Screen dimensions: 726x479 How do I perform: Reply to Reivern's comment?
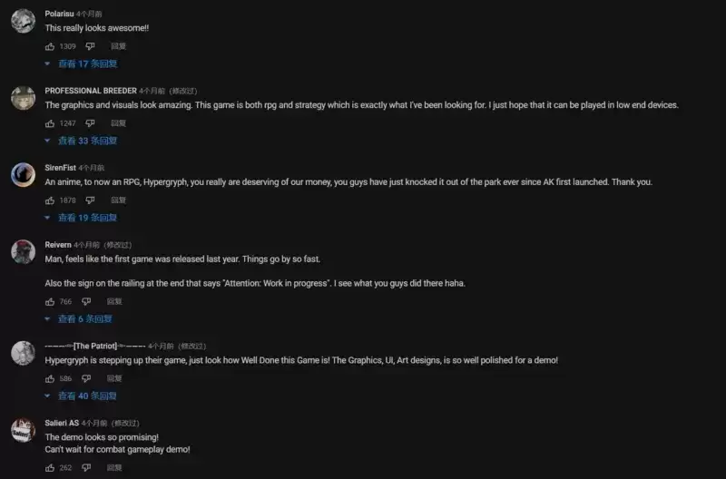tap(114, 302)
